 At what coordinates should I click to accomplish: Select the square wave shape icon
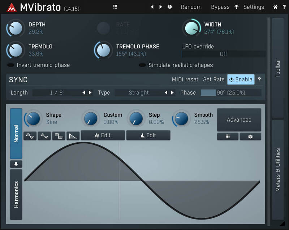pyautogui.click(x=59, y=136)
